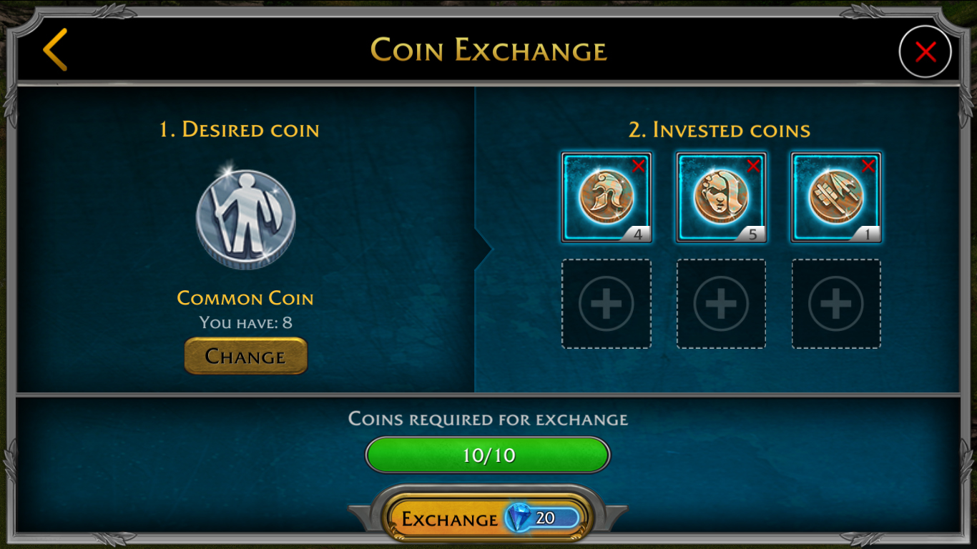This screenshot has width=977, height=549.
Task: Add a coin in the first empty slot
Action: click(607, 304)
